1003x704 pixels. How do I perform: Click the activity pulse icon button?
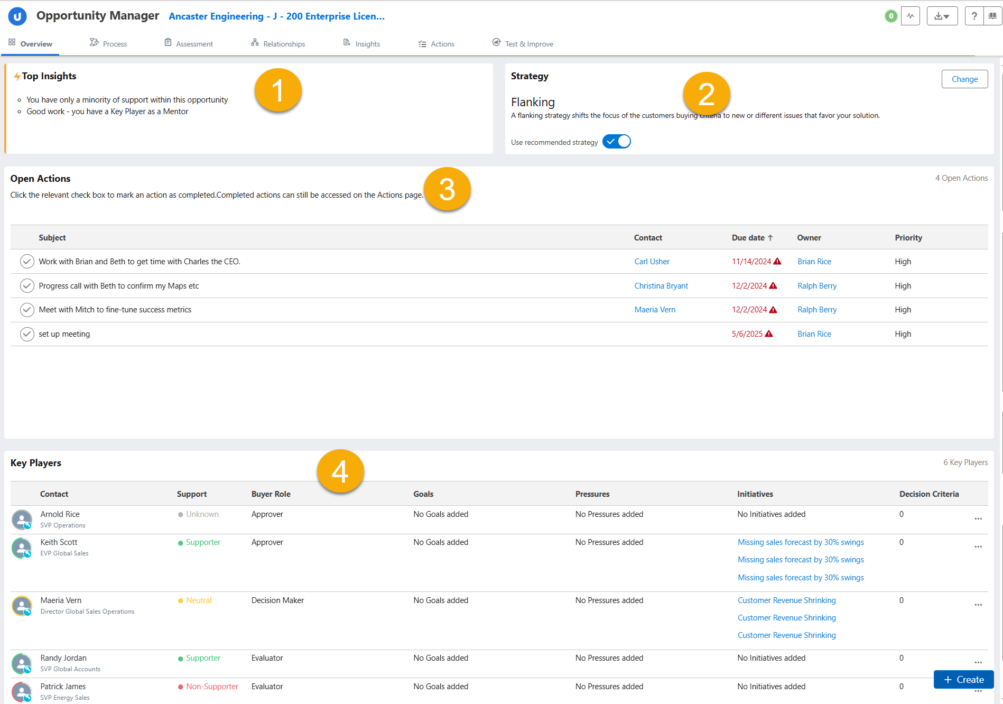[x=910, y=16]
